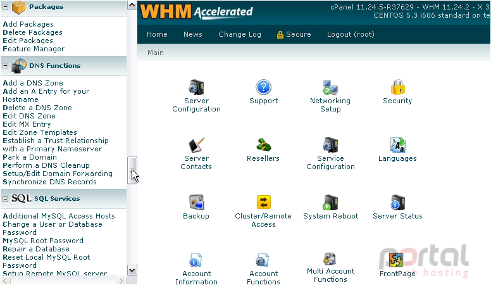Click the Packages box icon in sidebar
Image resolution: width=491 pixels, height=285 pixels.
18,7
